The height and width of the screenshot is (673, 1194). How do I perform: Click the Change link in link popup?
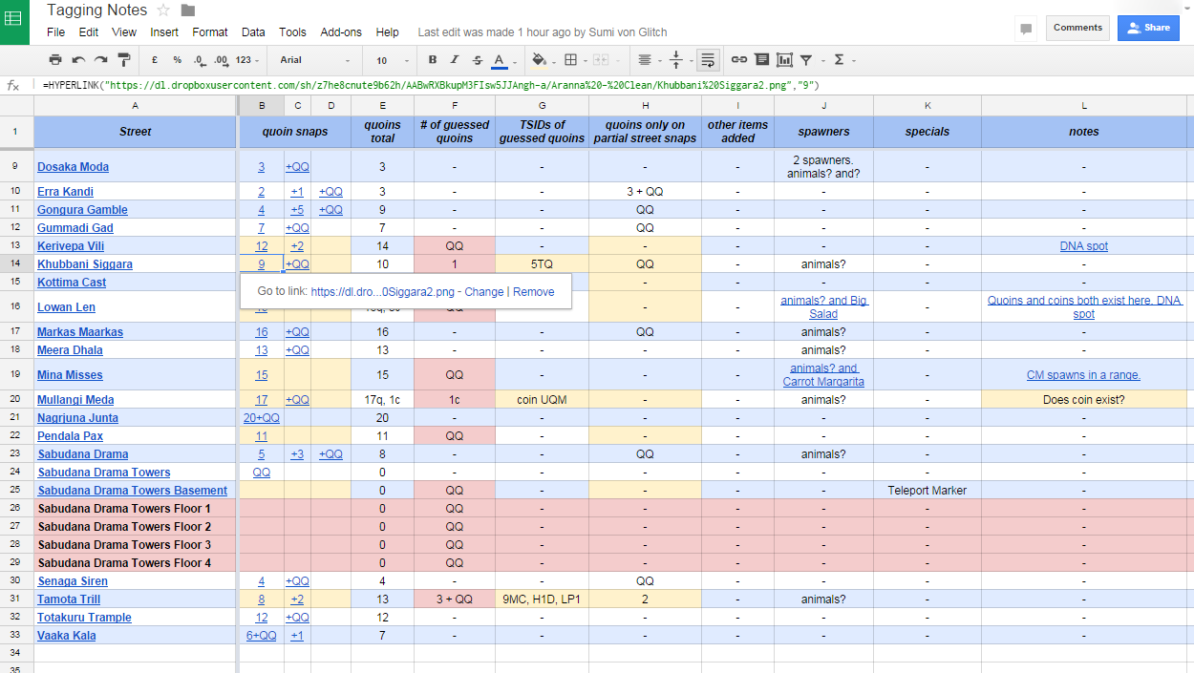tap(483, 292)
